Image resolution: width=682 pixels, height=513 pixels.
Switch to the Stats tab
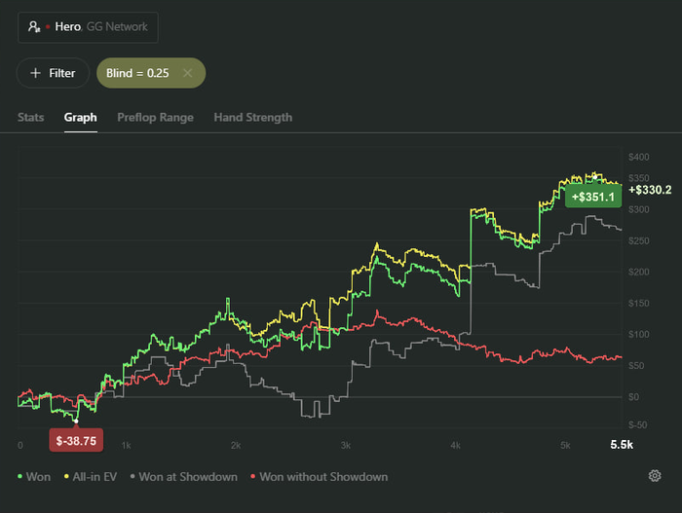point(31,118)
